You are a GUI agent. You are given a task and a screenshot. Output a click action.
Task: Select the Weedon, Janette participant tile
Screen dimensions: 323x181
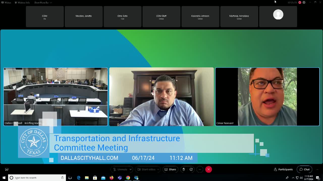[x=84, y=17]
